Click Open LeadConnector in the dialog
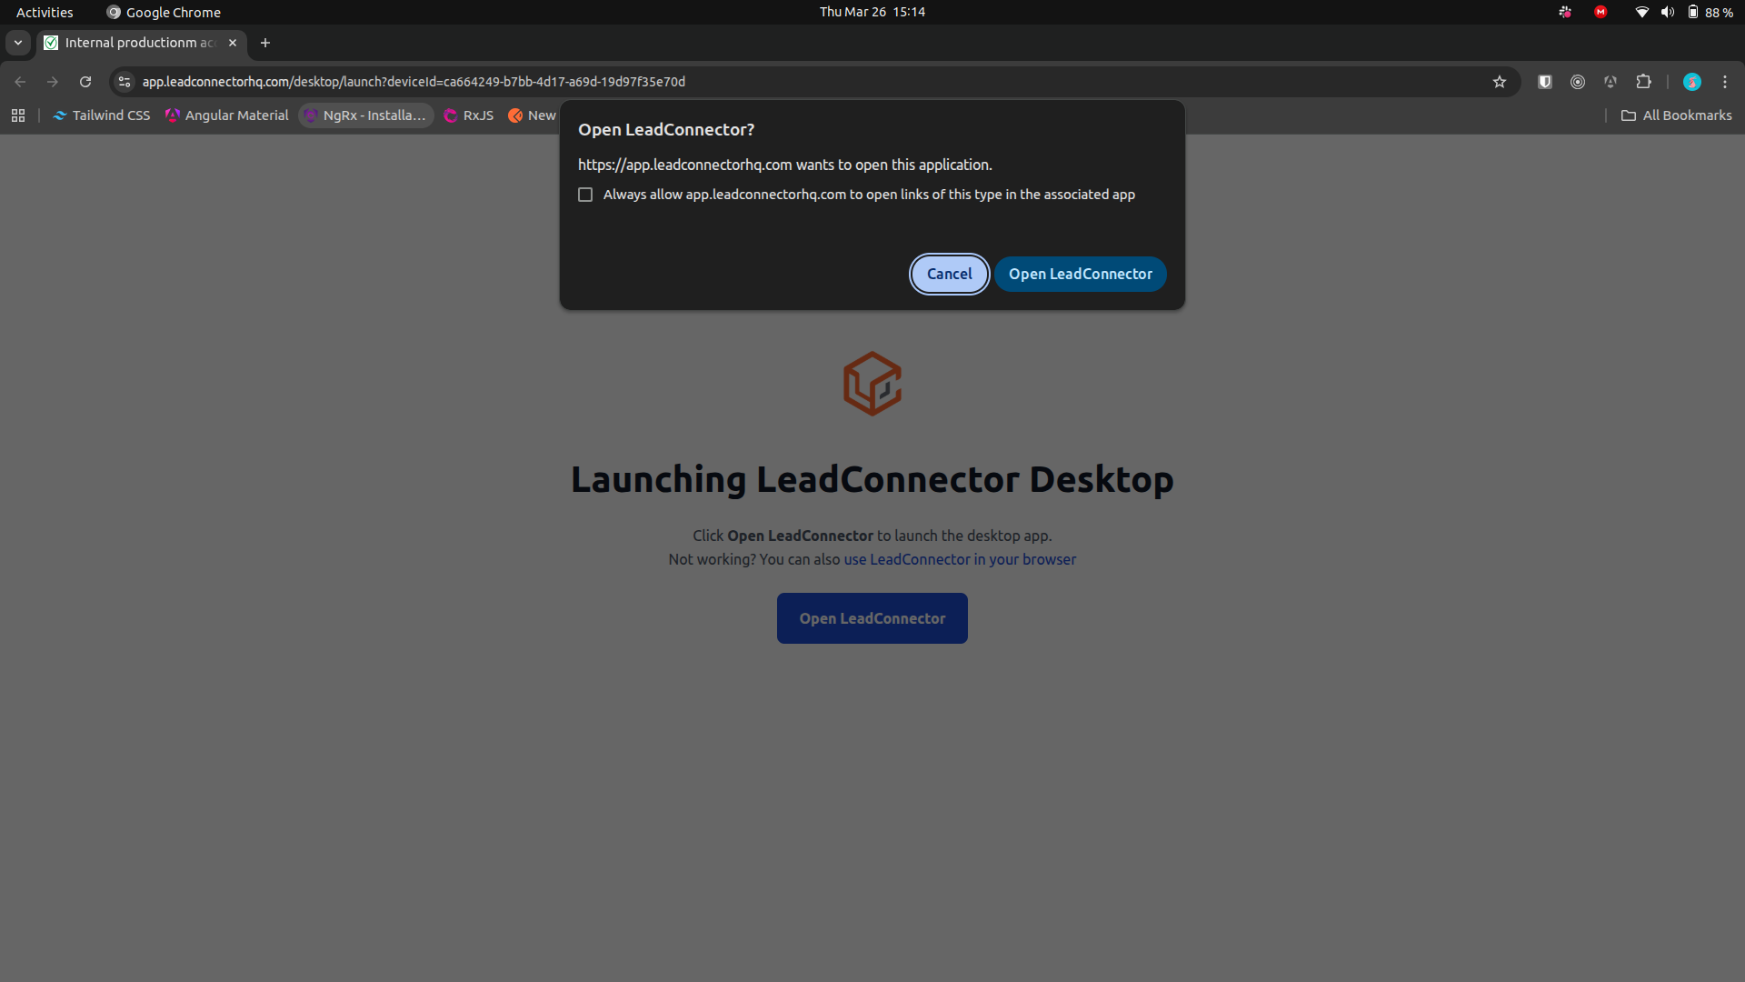The height and width of the screenshot is (982, 1745). click(1080, 274)
